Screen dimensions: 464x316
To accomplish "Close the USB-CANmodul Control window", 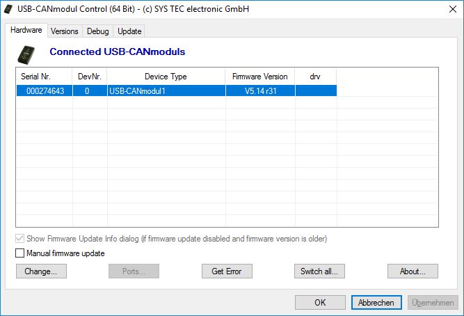I will [452, 9].
